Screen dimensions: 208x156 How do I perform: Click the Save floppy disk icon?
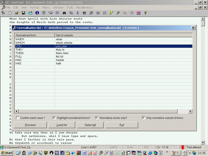23,13
